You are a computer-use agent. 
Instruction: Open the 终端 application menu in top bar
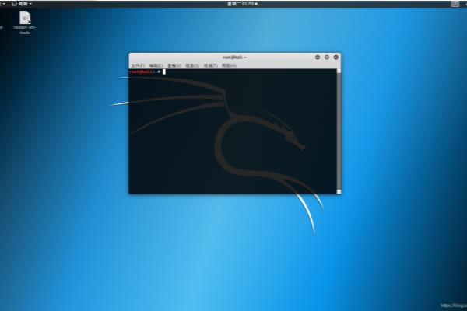22,4
